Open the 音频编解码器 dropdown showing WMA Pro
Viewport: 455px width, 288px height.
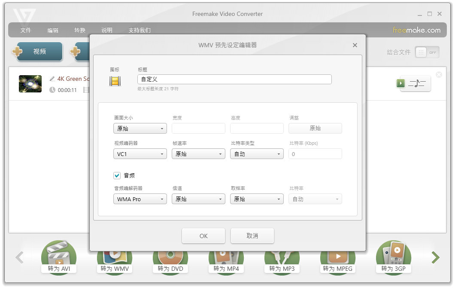(140, 199)
